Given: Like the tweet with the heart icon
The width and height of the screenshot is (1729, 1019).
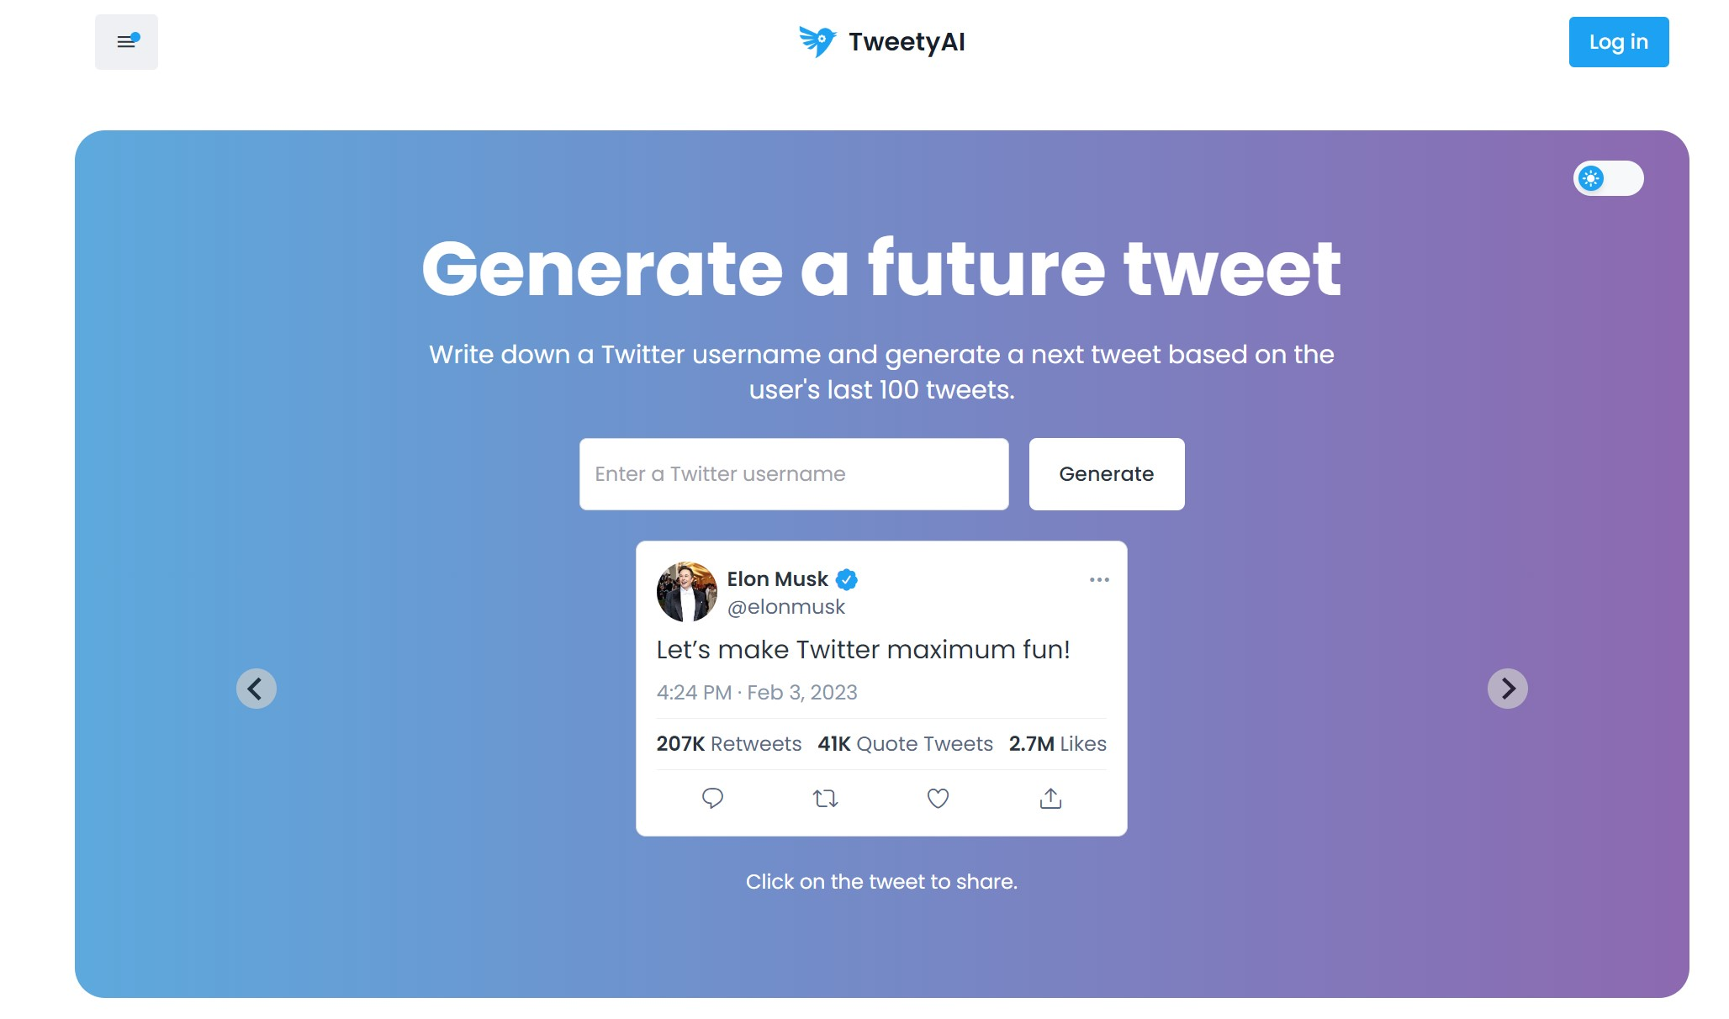Looking at the screenshot, I should (938, 798).
